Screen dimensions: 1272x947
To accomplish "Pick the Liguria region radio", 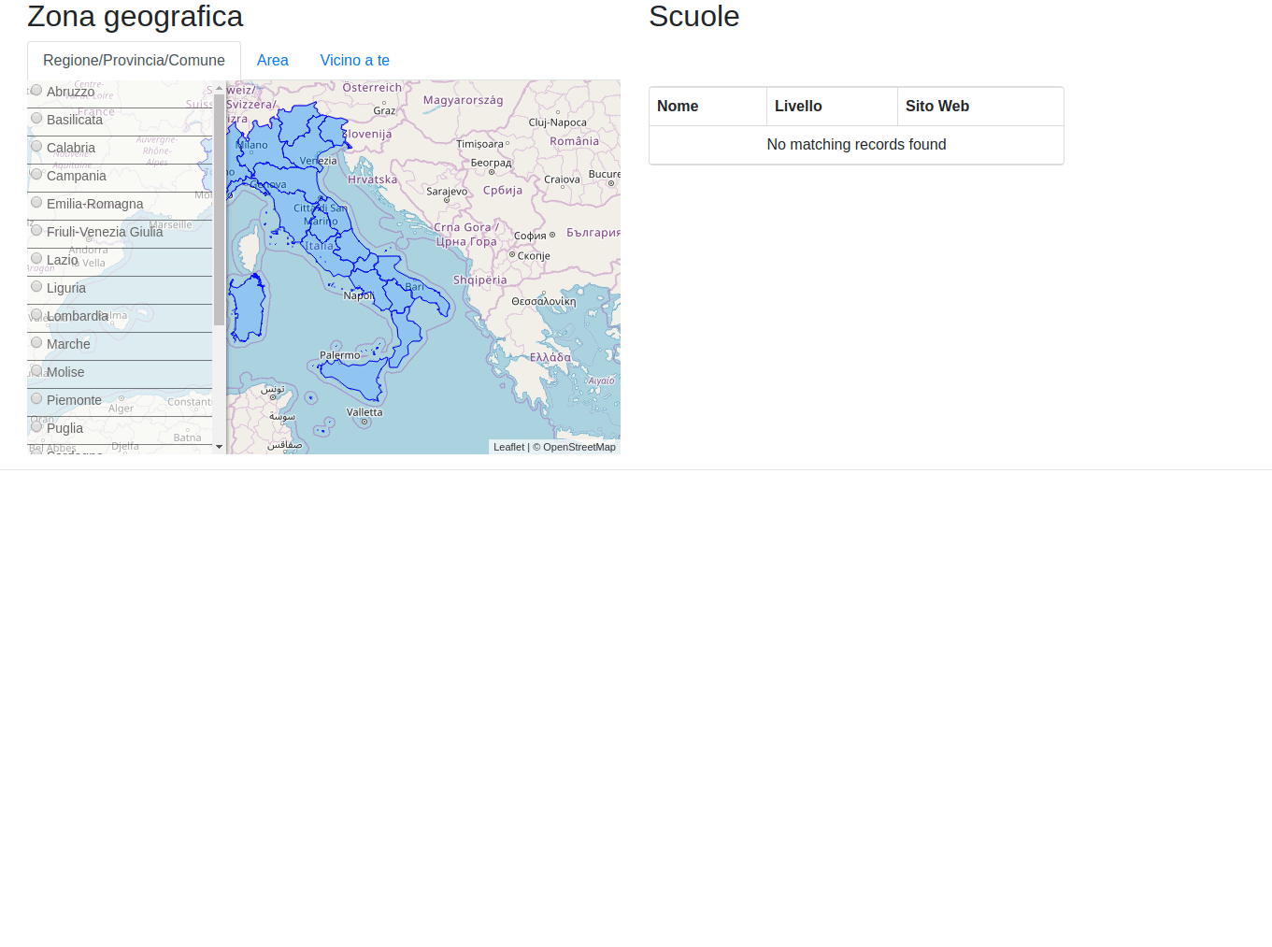I will pos(36,287).
